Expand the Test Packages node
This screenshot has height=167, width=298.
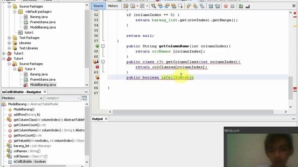pos(9,38)
